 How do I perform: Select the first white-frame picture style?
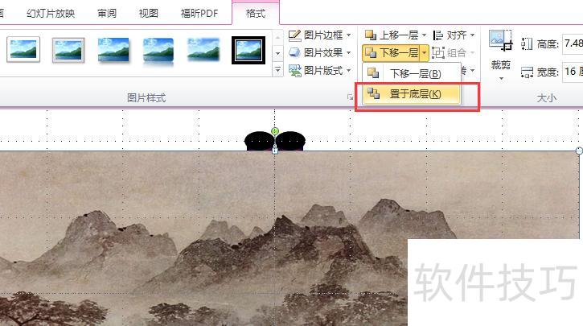23,49
